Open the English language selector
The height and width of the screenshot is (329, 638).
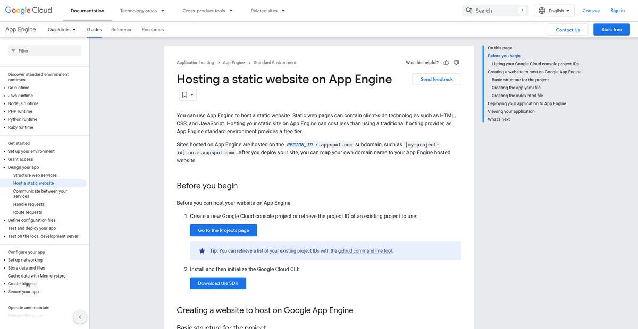[x=554, y=11]
